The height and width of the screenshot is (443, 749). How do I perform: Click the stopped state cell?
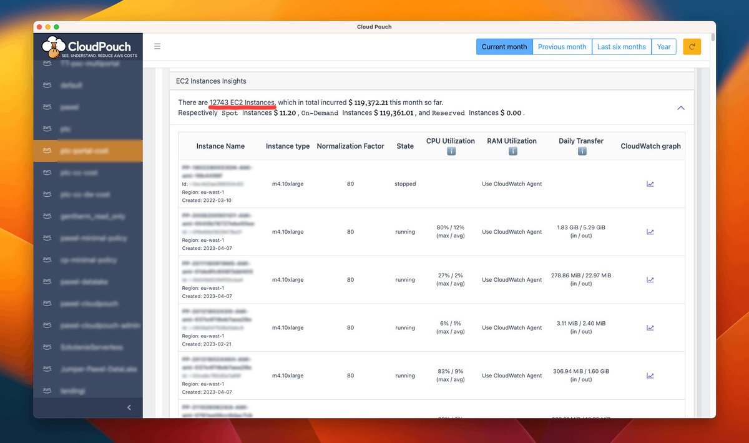pos(405,184)
